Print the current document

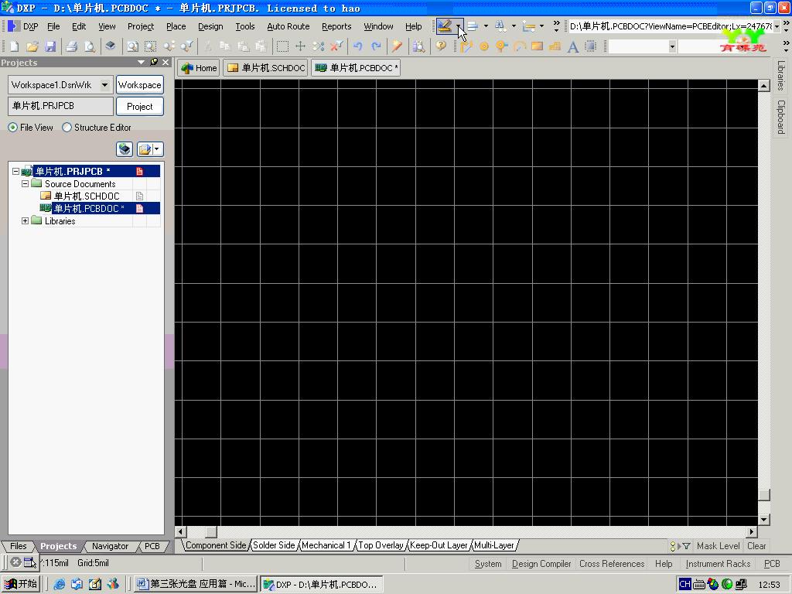coord(71,46)
